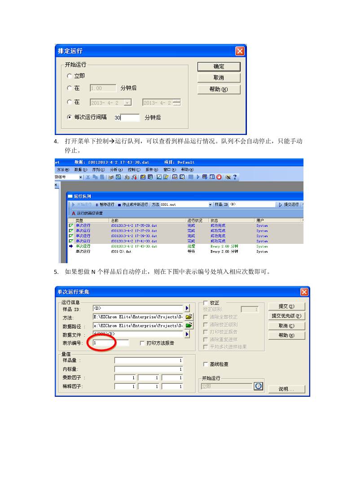Image resolution: width=356 pixels, height=503 pixels.
Task: Open the 分析(A) menu
Action: tap(116, 170)
